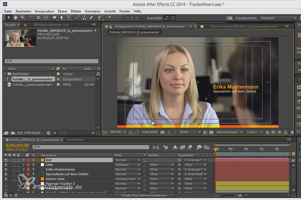
Task: Click the orange color swatch of Dot layer
Action: 42,160
